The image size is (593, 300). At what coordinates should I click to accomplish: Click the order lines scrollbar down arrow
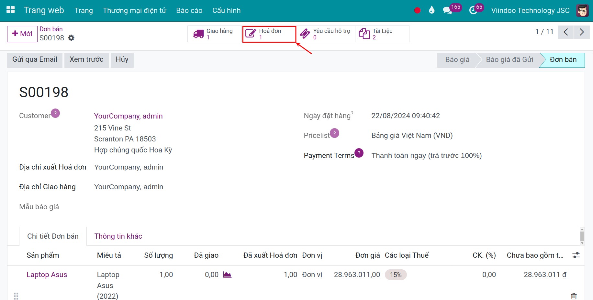[582, 243]
